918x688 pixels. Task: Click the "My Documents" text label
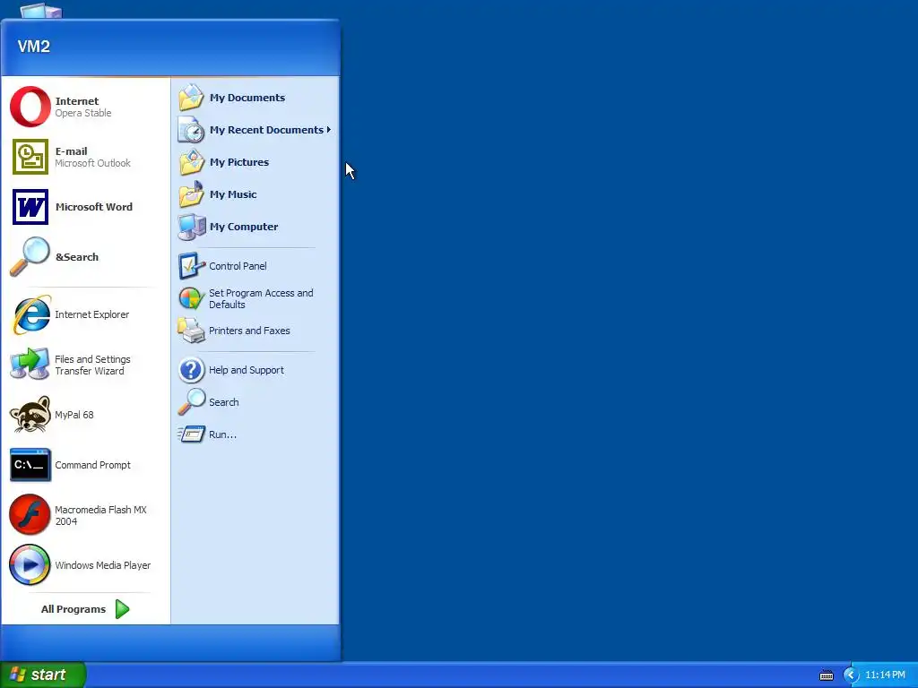click(247, 98)
